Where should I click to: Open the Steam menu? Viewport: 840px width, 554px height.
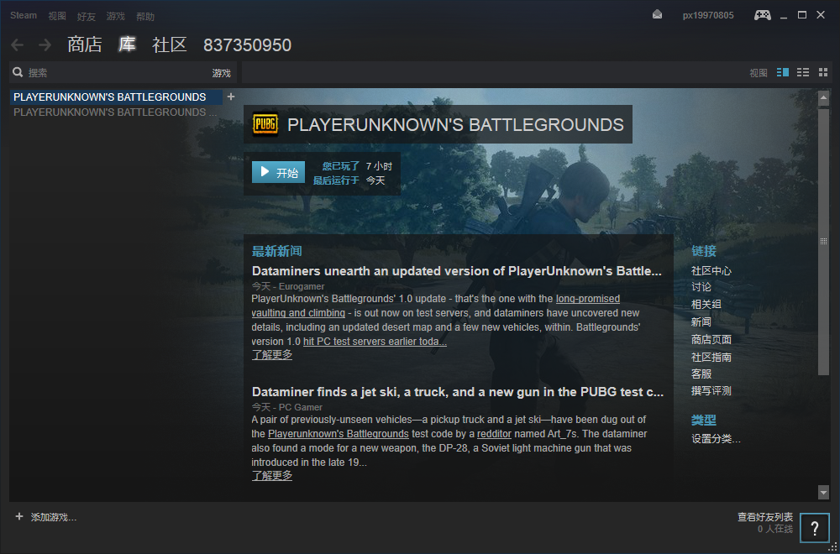[24, 15]
